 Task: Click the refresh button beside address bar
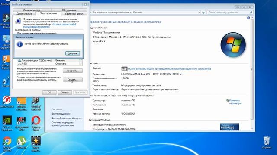[x=203, y=12]
